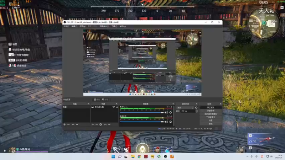Open the red app icon in taskbar

click(x=146, y=156)
